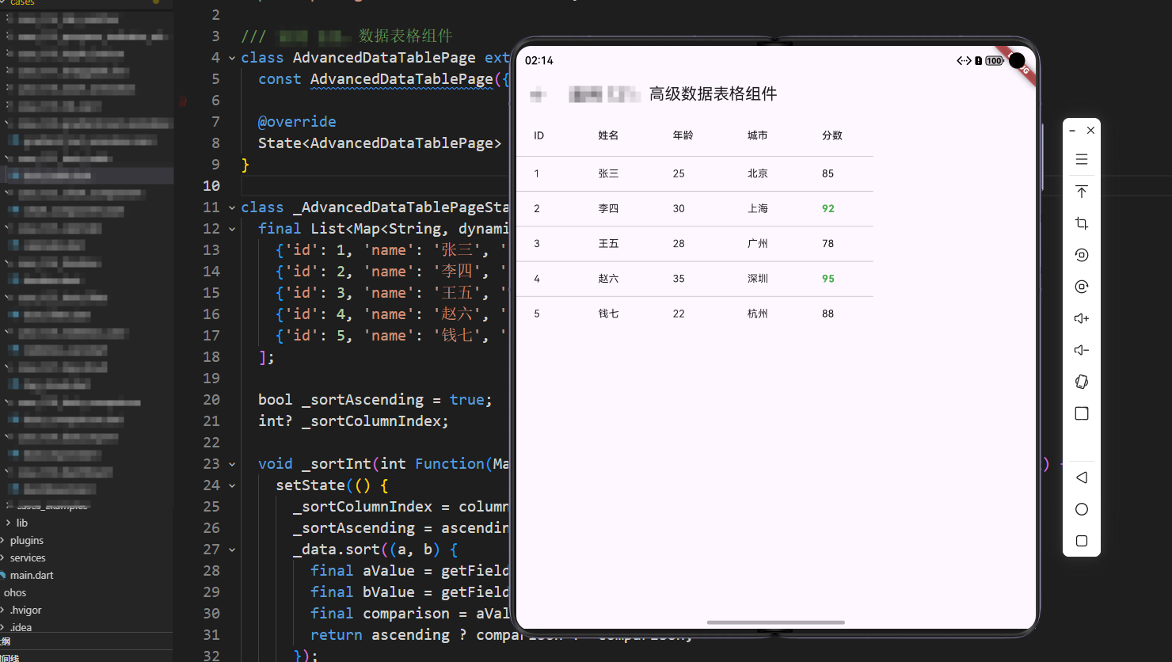Click the square fold-screen icon in emulator toolbar
This screenshot has width=1172, height=662.
click(x=1082, y=413)
